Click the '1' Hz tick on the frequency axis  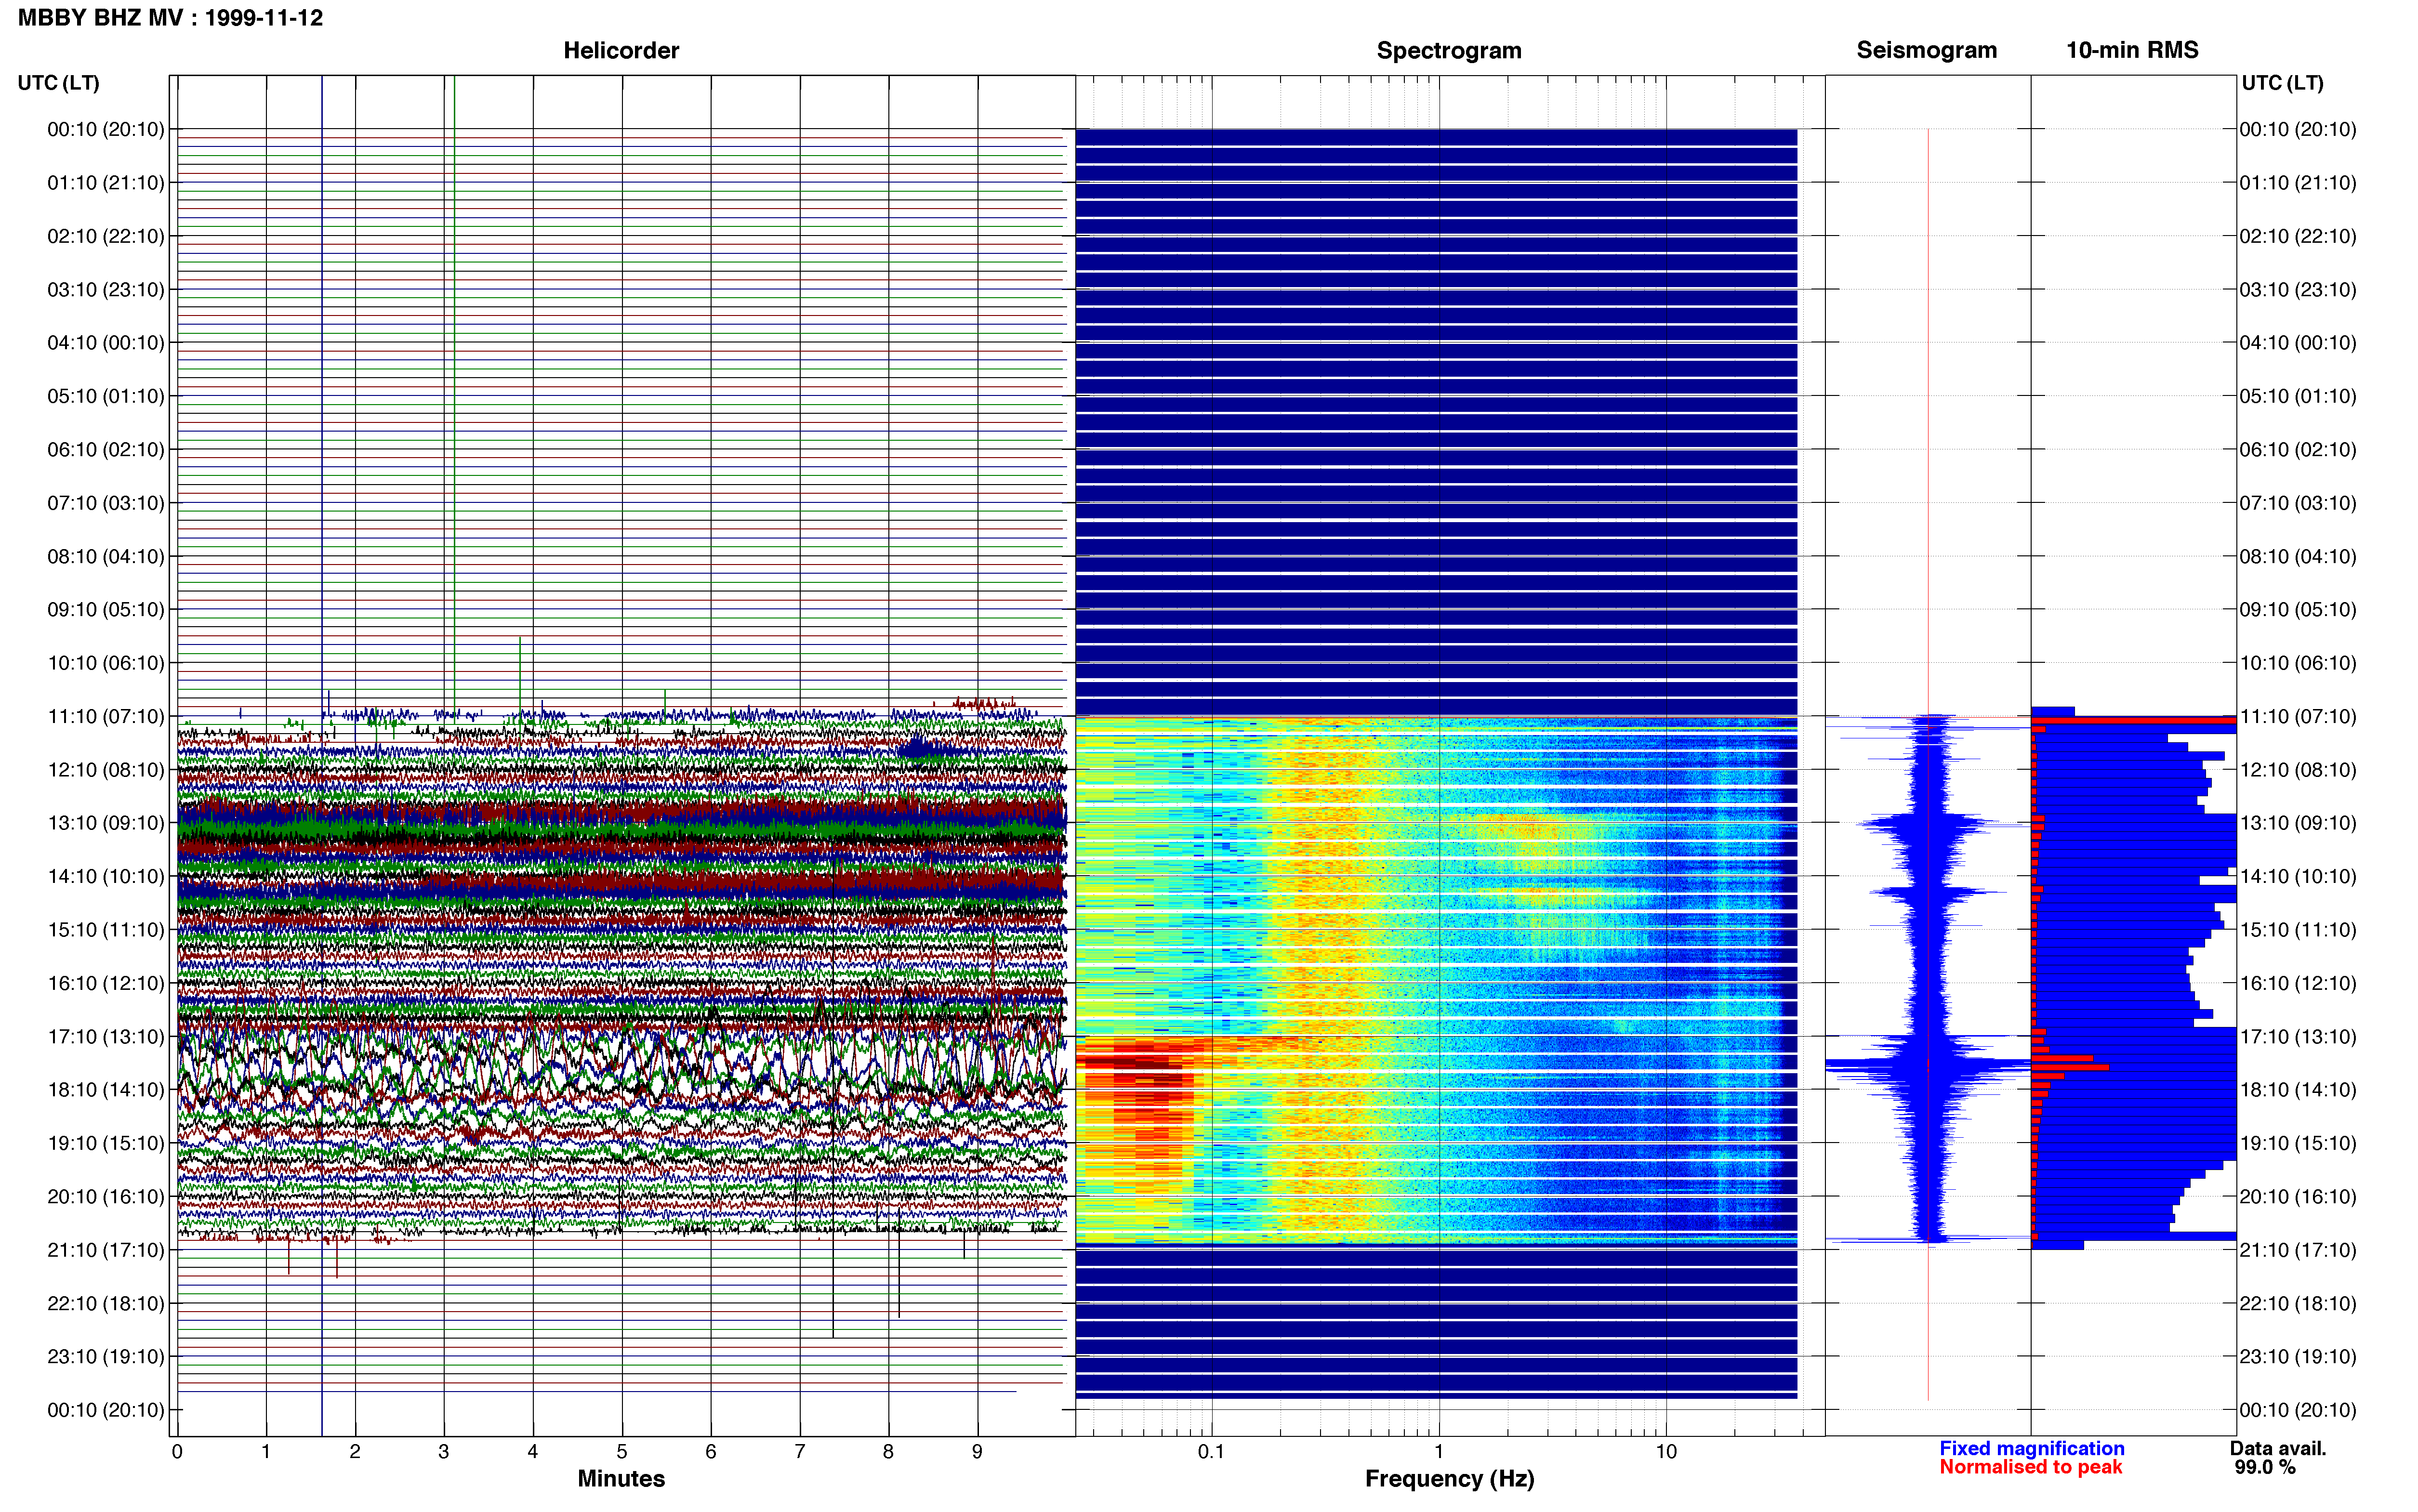(1439, 1452)
